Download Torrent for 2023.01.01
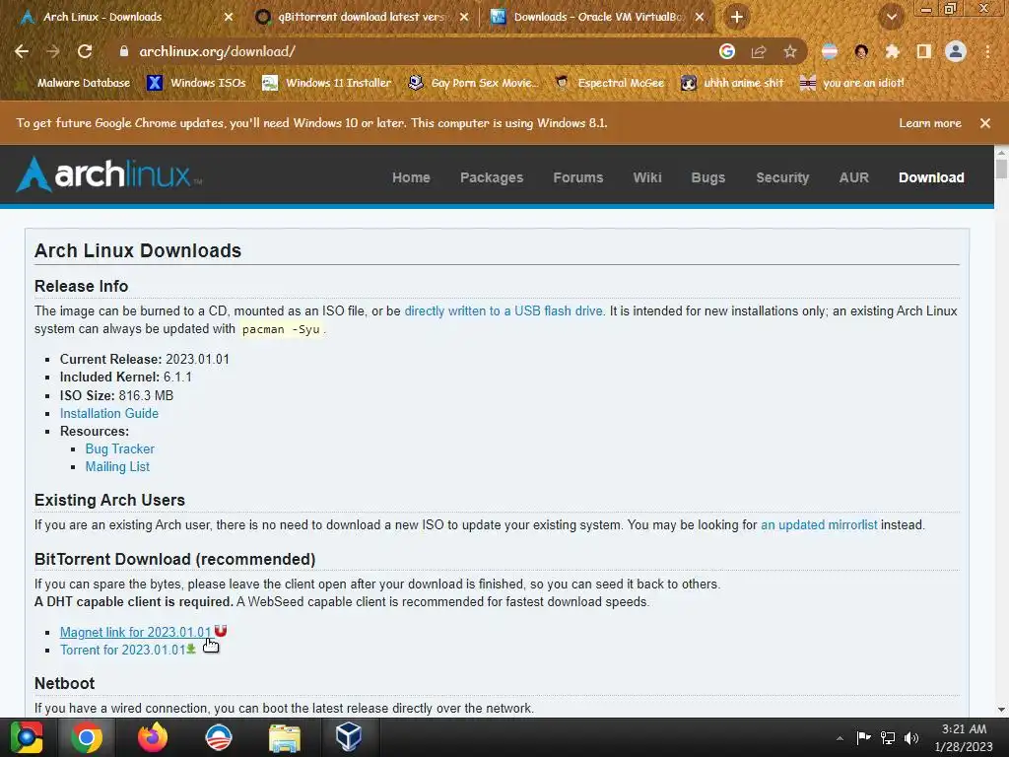This screenshot has height=757, width=1009. [x=123, y=651]
